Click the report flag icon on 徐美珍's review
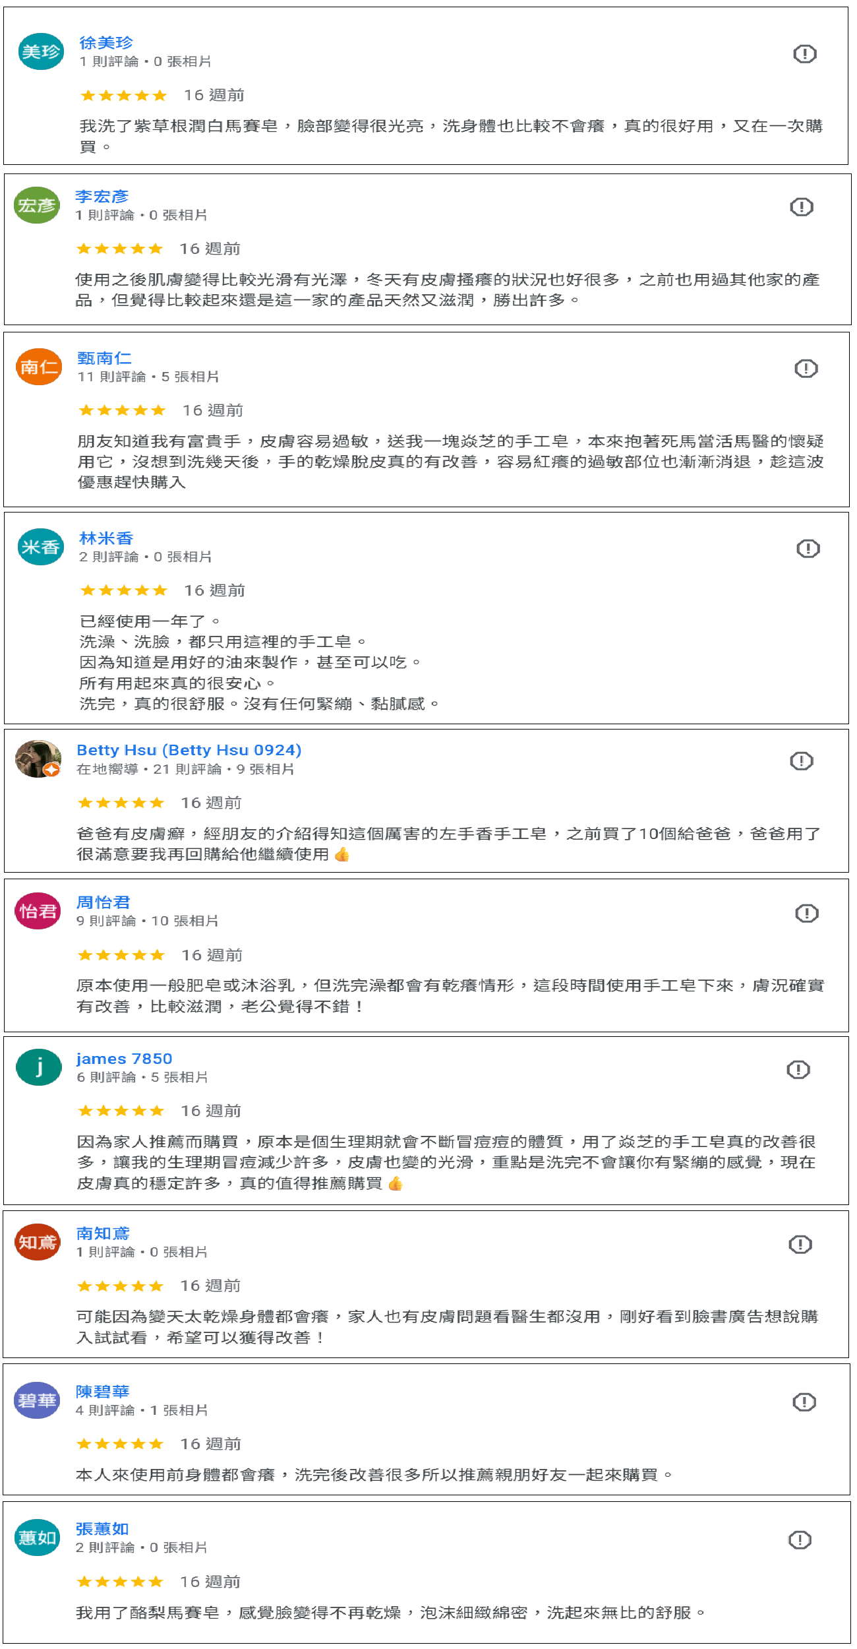This screenshot has height=1649, width=857. click(x=804, y=53)
